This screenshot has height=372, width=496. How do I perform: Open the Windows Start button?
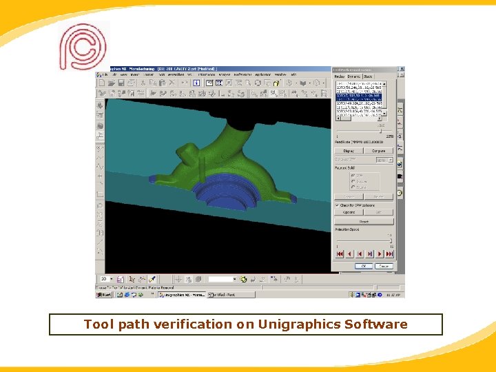104,295
